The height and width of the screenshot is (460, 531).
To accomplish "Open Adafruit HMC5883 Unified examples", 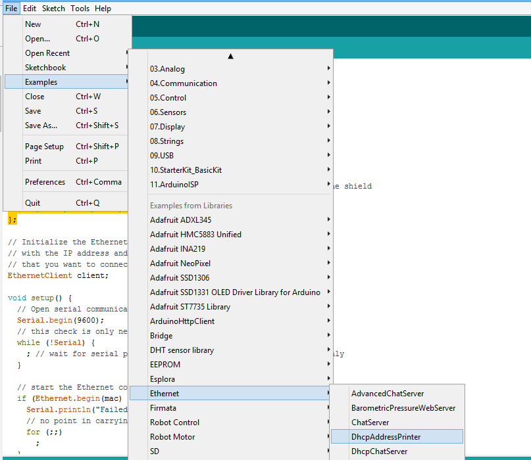I will pyautogui.click(x=230, y=235).
